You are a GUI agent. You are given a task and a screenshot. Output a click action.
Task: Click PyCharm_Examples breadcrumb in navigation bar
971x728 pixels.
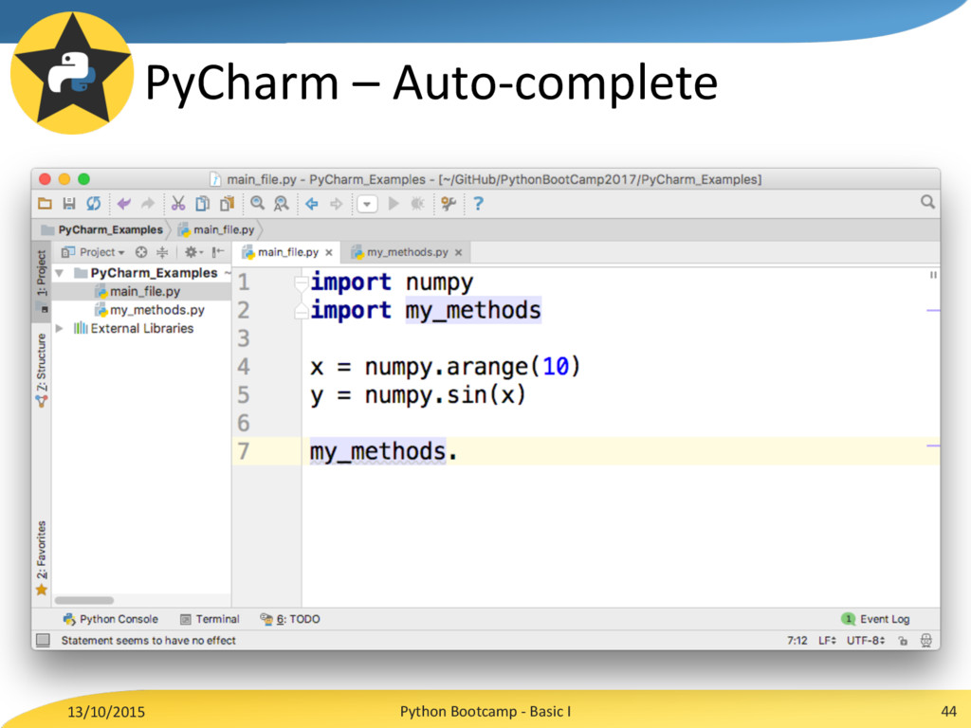[110, 229]
